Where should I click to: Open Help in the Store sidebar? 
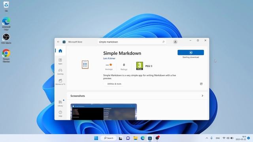[x=60, y=114]
